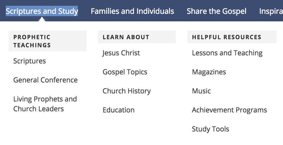Open the Share the Gospel menu

pyautogui.click(x=216, y=11)
